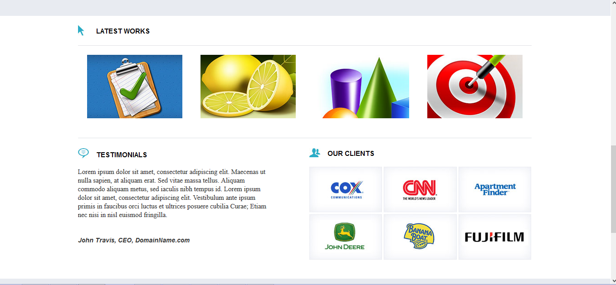Click the John Deere client logo
Image resolution: width=616 pixels, height=285 pixels.
pyautogui.click(x=346, y=237)
